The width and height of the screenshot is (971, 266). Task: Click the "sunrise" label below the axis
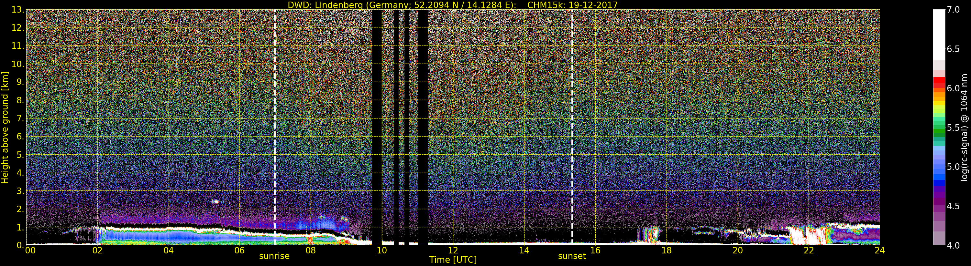(274, 256)
